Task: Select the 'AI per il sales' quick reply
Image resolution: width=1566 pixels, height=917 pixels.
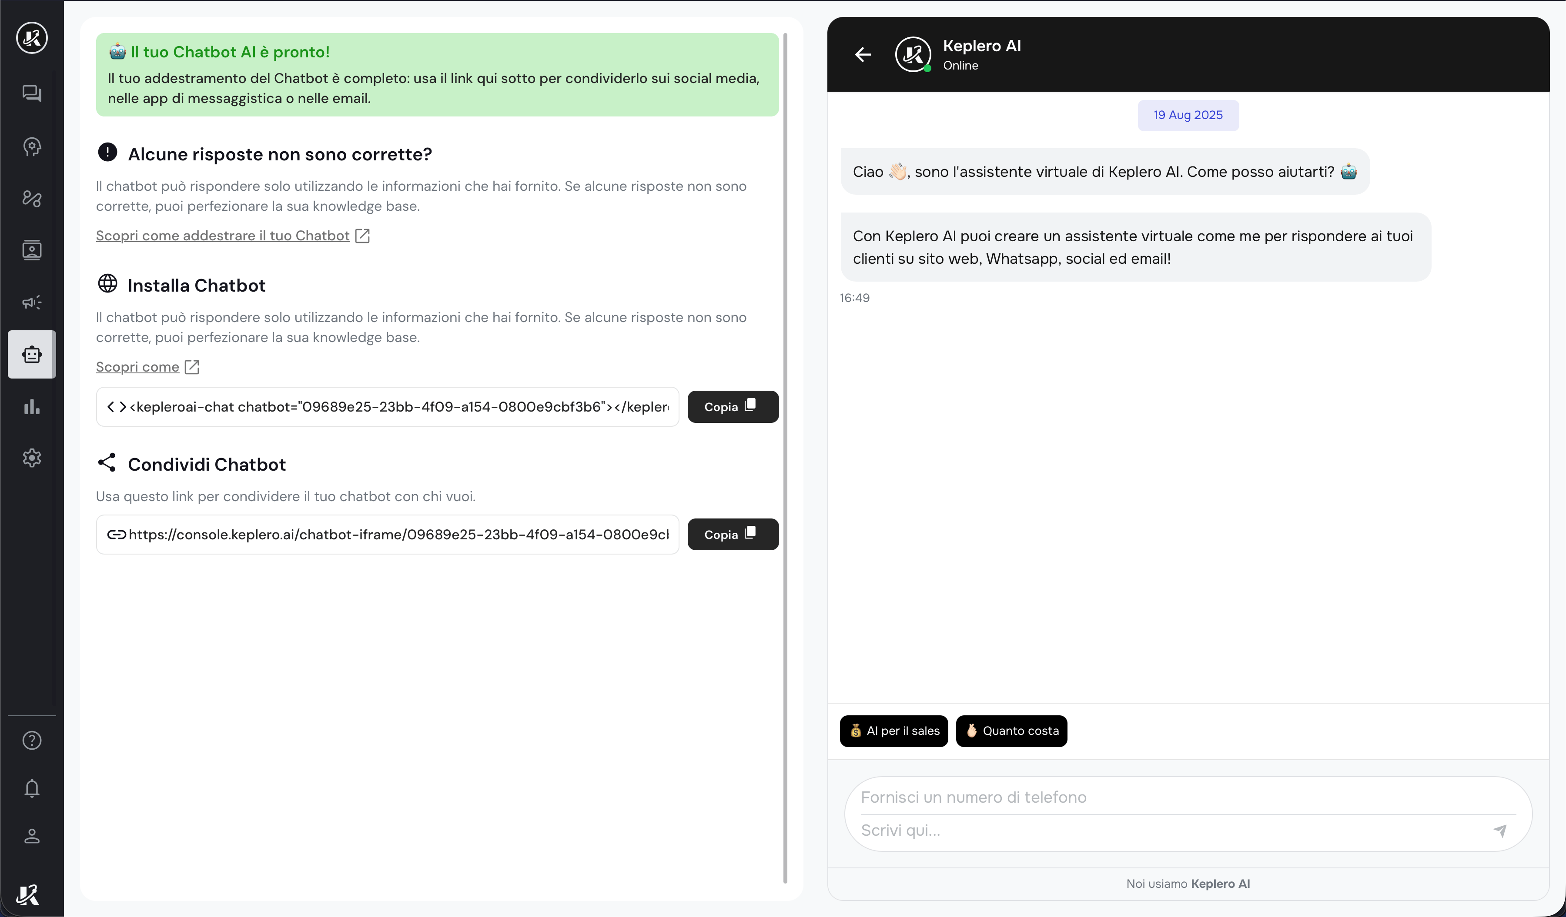Action: 893,731
